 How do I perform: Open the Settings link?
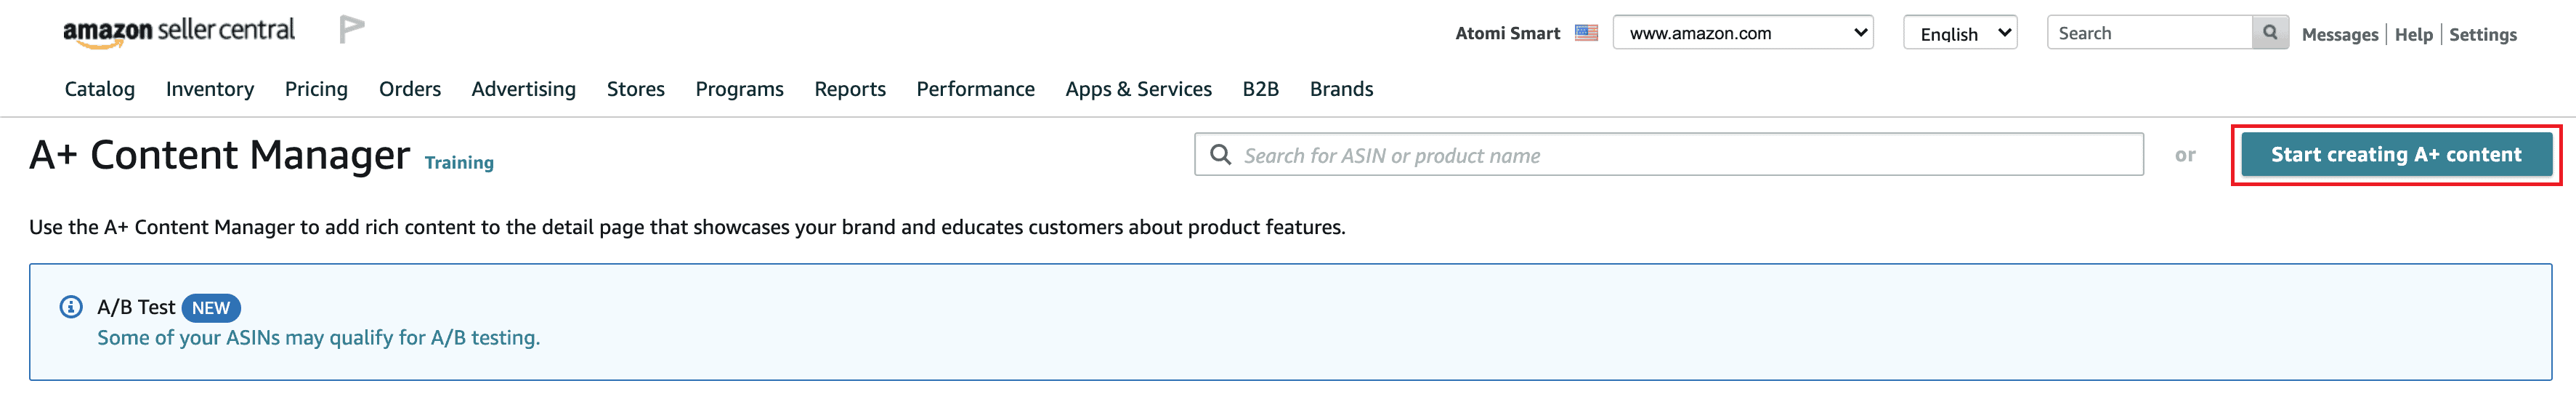(x=2483, y=34)
